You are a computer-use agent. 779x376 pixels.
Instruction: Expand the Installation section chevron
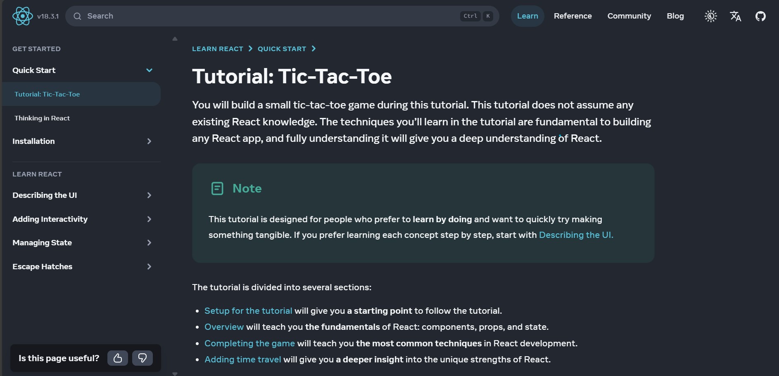tap(149, 141)
